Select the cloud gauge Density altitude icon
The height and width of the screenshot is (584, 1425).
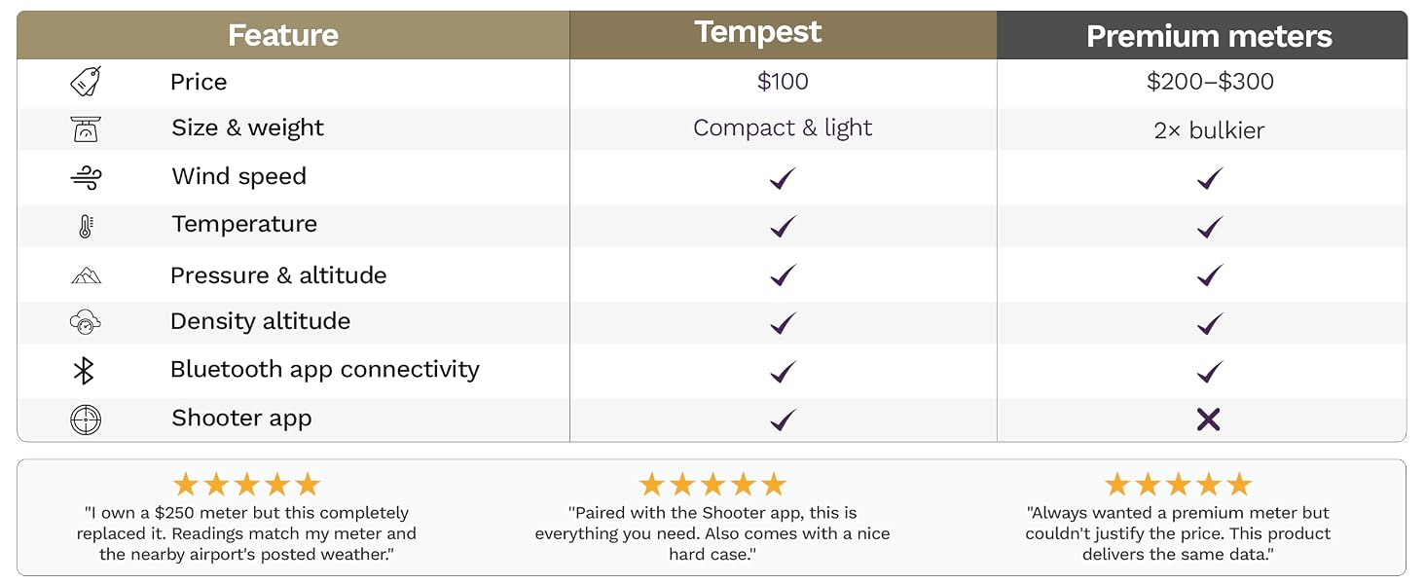pos(86,322)
